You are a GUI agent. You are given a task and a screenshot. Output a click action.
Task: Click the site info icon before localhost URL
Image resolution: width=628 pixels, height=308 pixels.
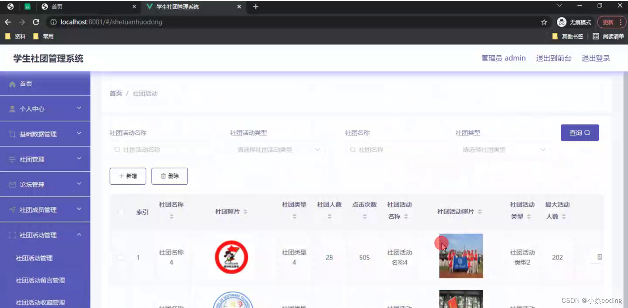tap(53, 22)
